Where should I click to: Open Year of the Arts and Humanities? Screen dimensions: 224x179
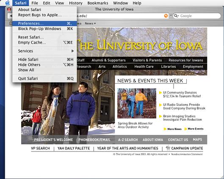tap(127, 148)
